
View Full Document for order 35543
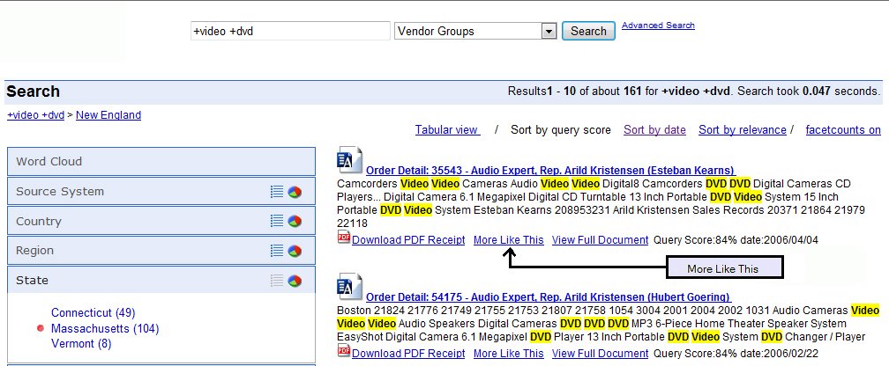[x=601, y=240]
